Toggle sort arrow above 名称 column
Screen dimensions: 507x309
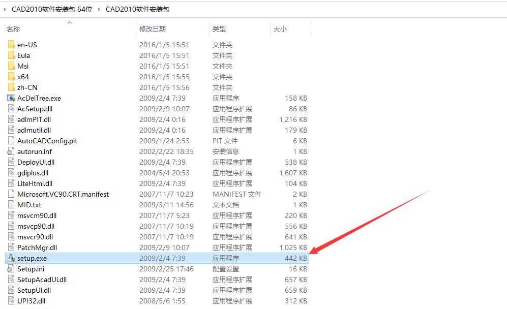70,23
